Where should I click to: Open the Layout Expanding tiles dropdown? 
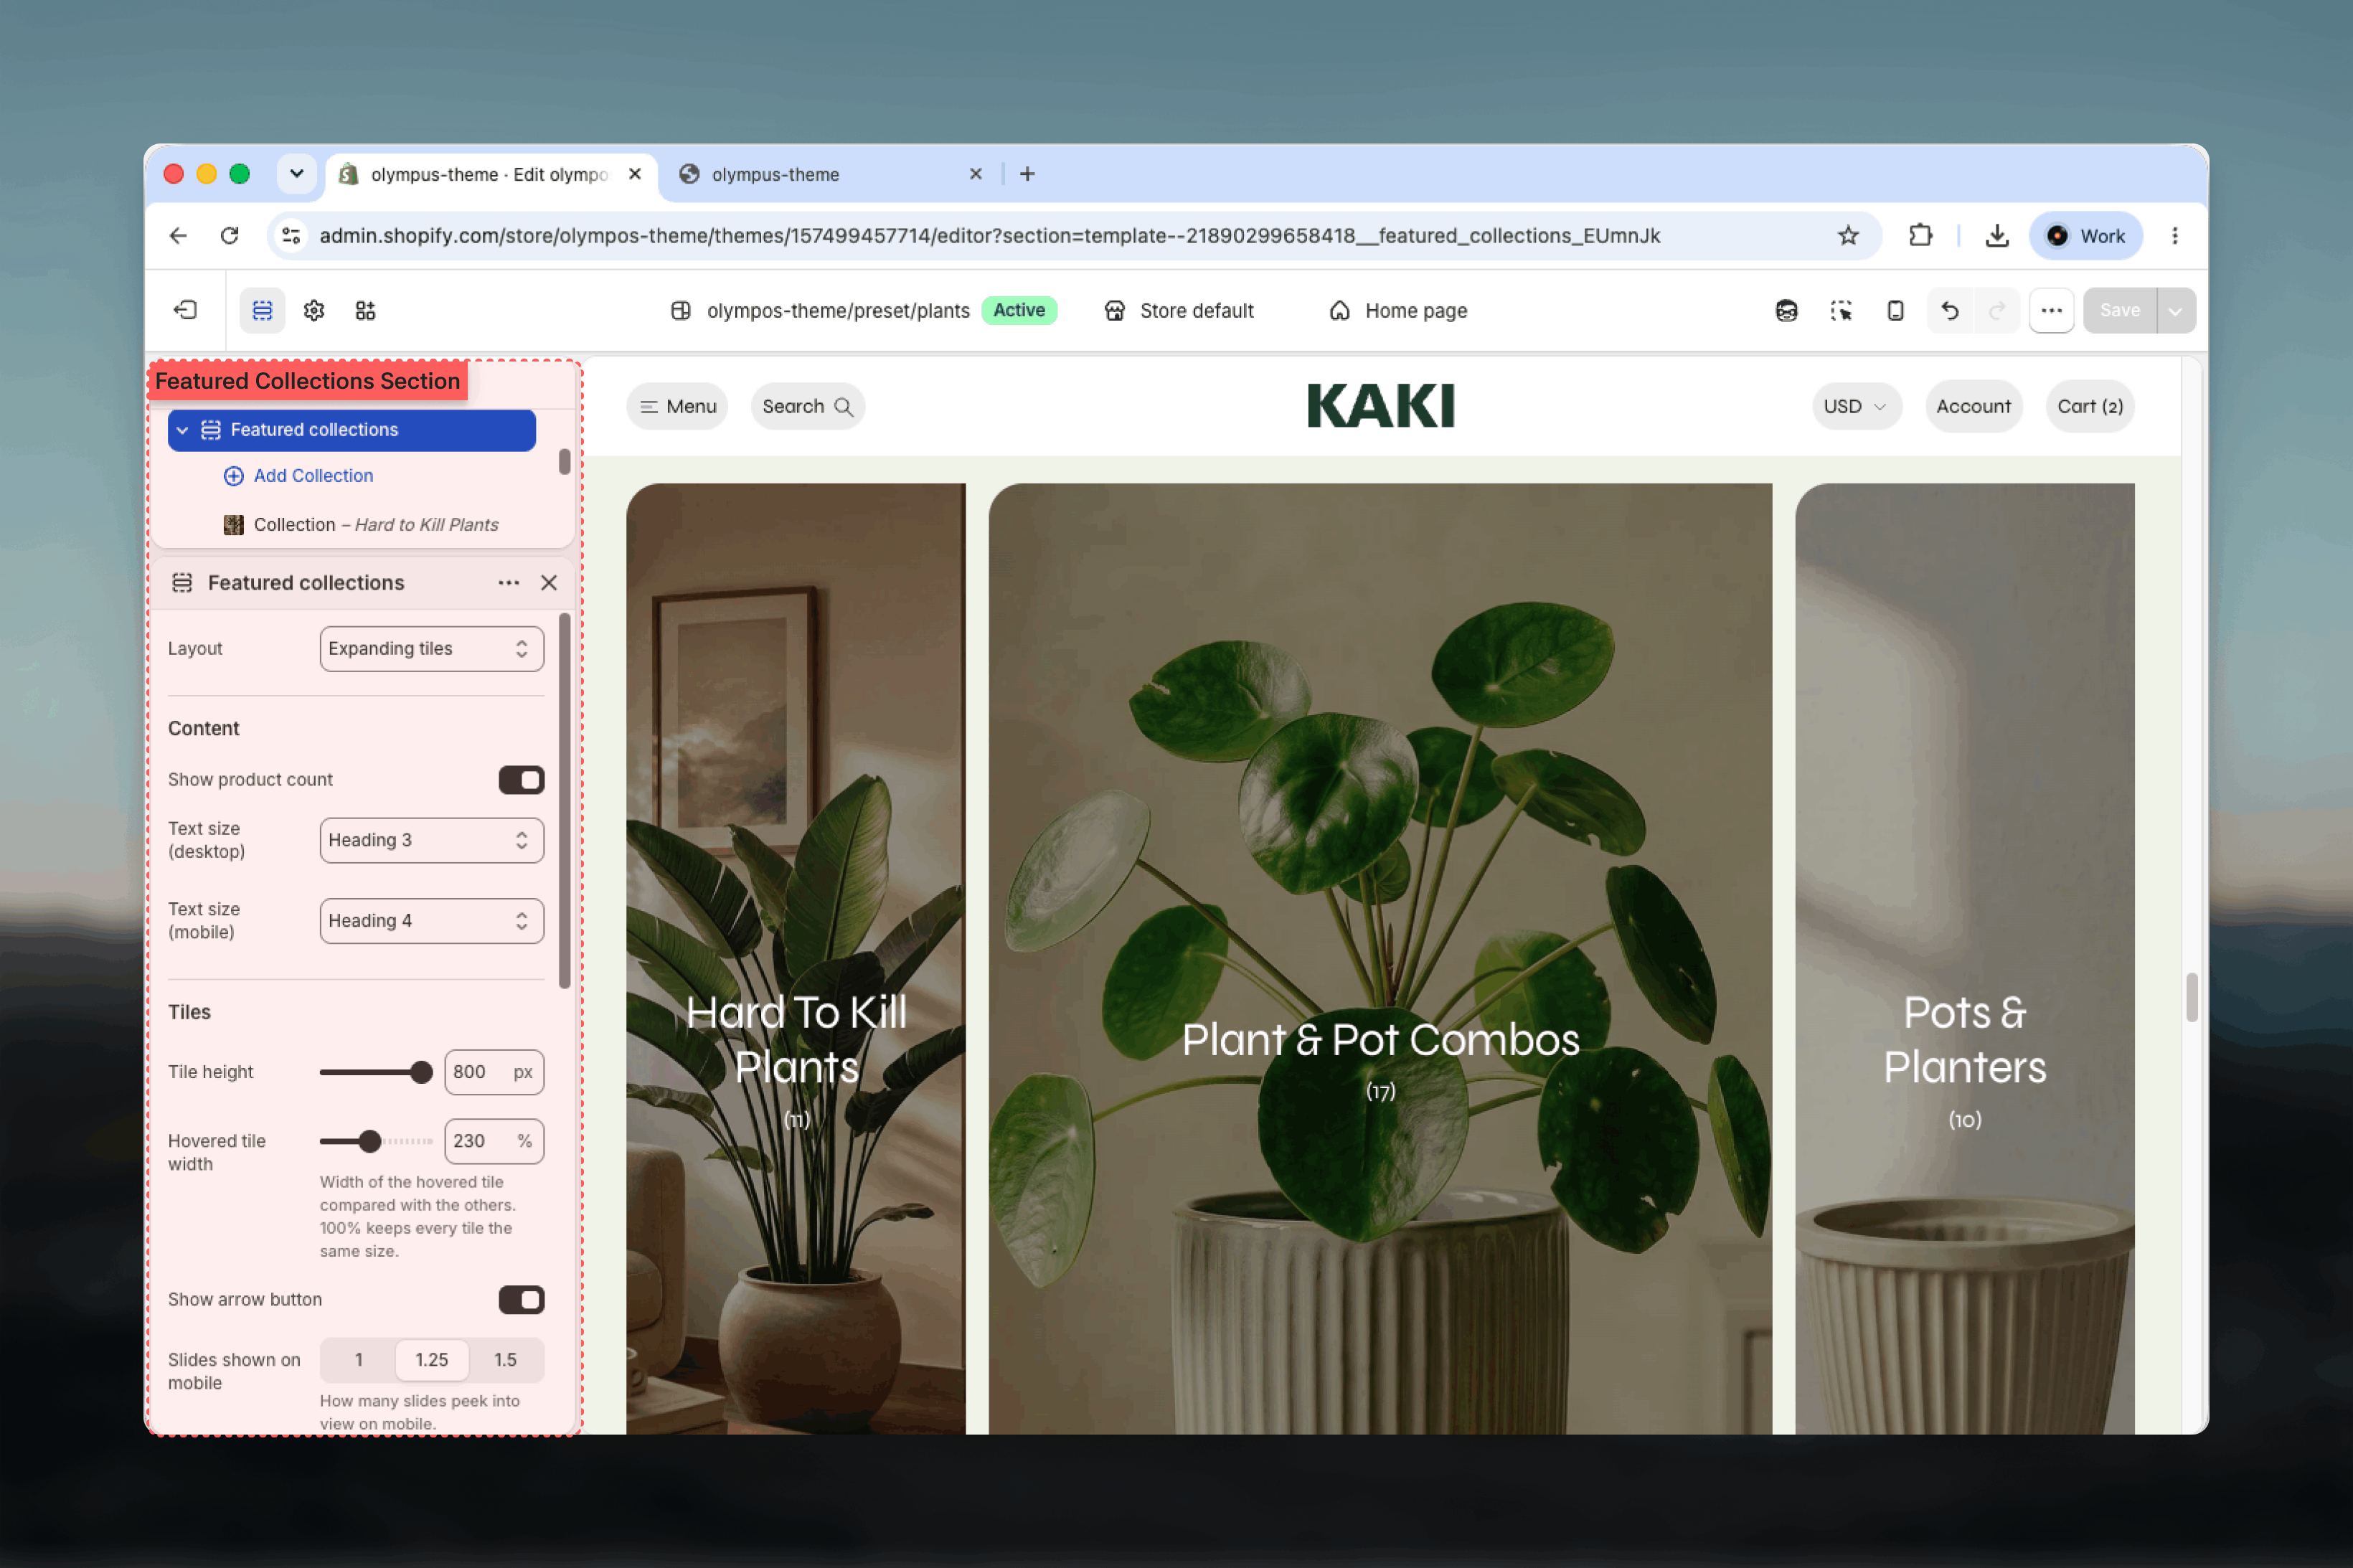tap(432, 649)
